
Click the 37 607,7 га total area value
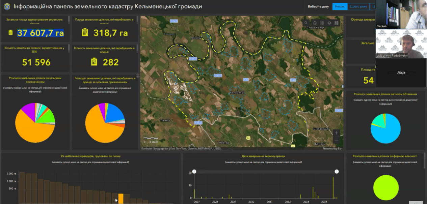(x=40, y=33)
